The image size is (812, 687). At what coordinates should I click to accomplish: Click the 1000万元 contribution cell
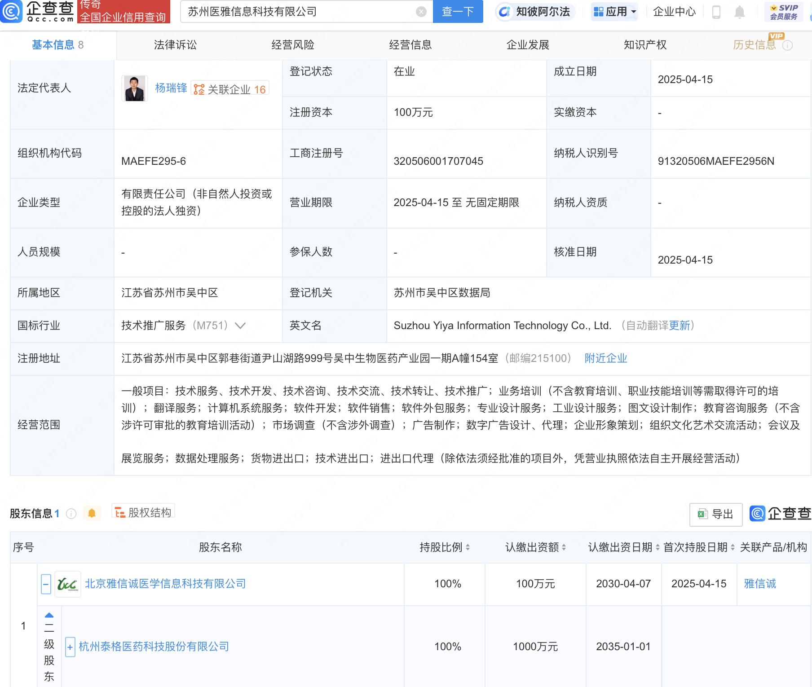[x=535, y=647]
